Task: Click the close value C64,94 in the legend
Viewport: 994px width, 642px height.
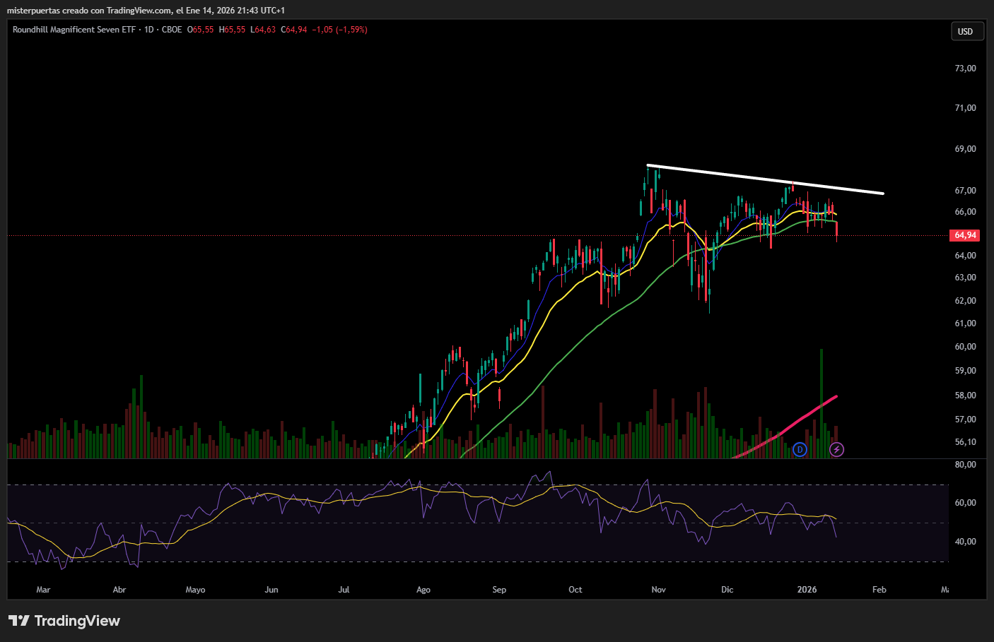Action: [294, 30]
